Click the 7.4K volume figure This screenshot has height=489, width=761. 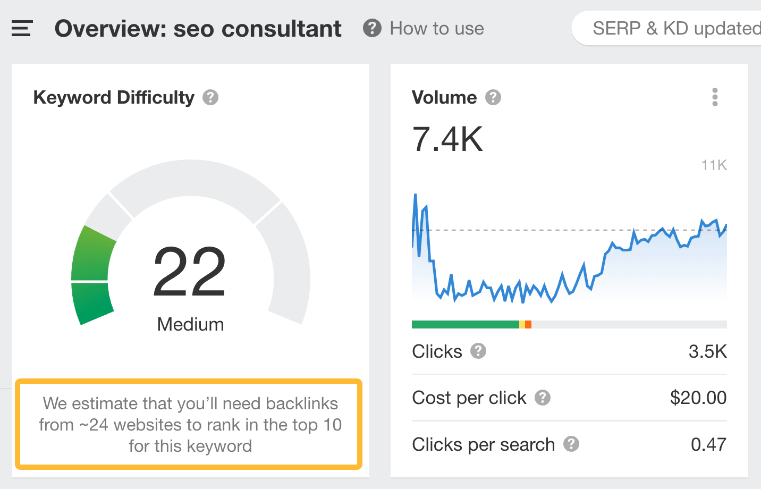[x=448, y=139]
